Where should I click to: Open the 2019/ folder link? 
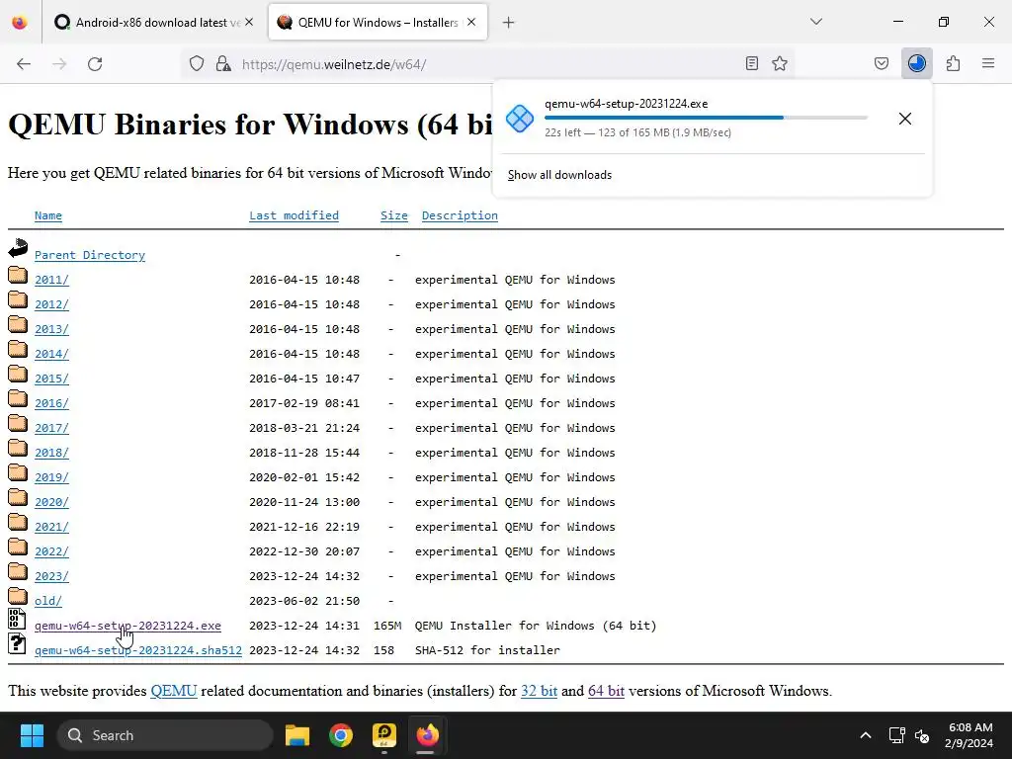coord(51,477)
